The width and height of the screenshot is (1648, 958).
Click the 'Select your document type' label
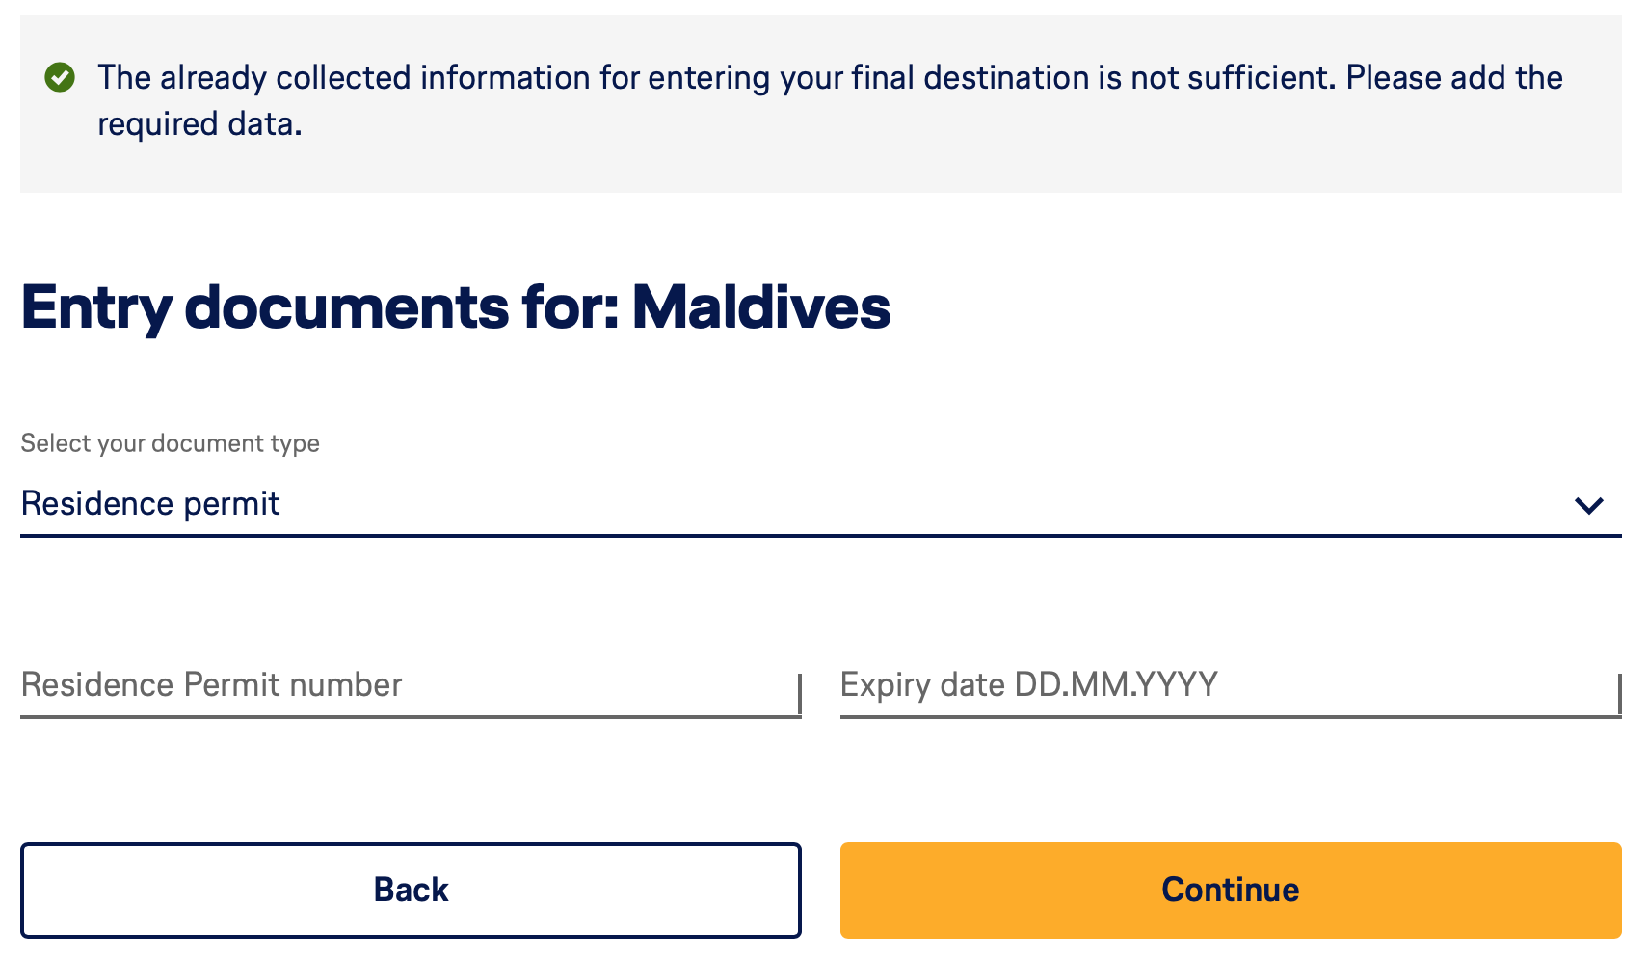170,443
